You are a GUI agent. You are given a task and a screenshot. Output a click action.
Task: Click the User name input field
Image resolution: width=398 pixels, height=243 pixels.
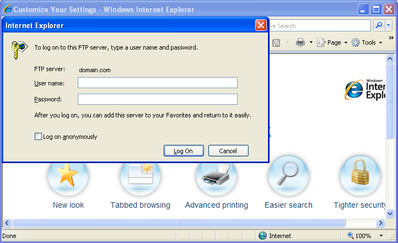pyautogui.click(x=158, y=83)
